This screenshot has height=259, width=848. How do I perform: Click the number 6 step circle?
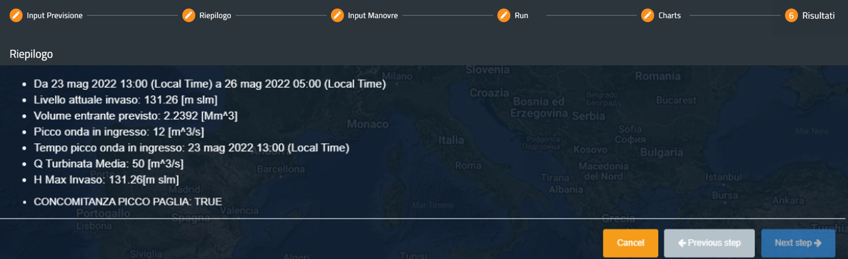click(x=791, y=15)
